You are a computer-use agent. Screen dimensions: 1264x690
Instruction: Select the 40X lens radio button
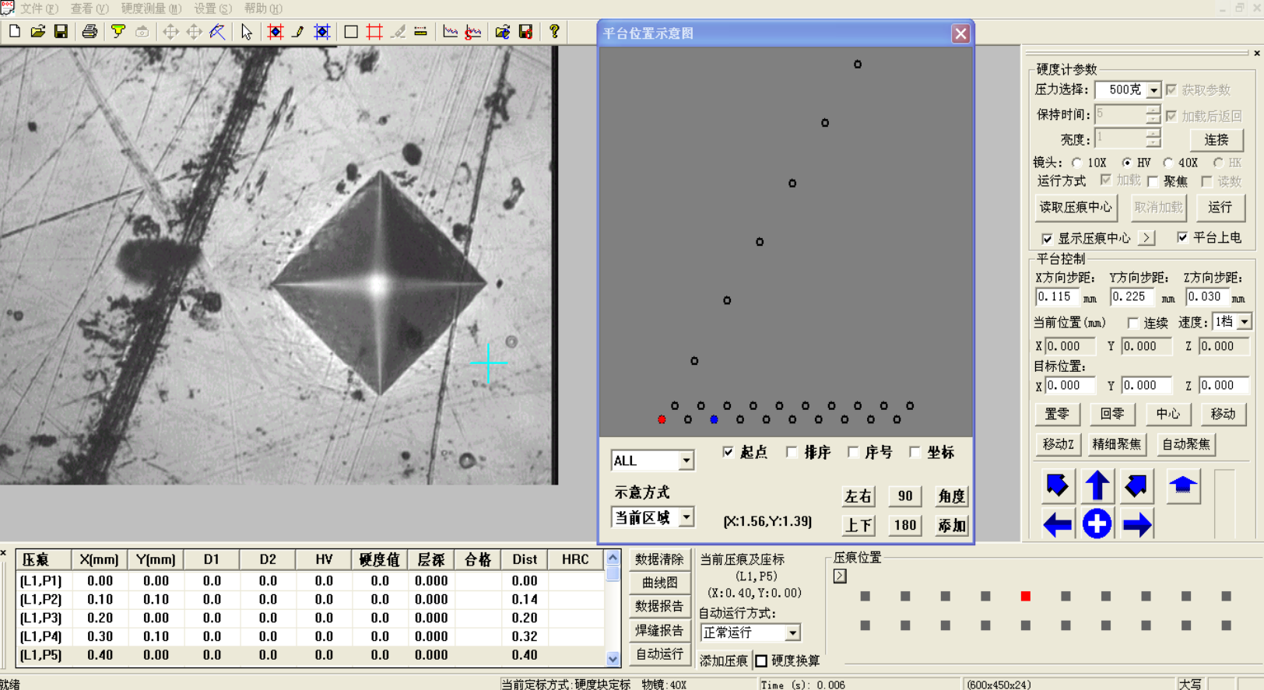point(1168,163)
